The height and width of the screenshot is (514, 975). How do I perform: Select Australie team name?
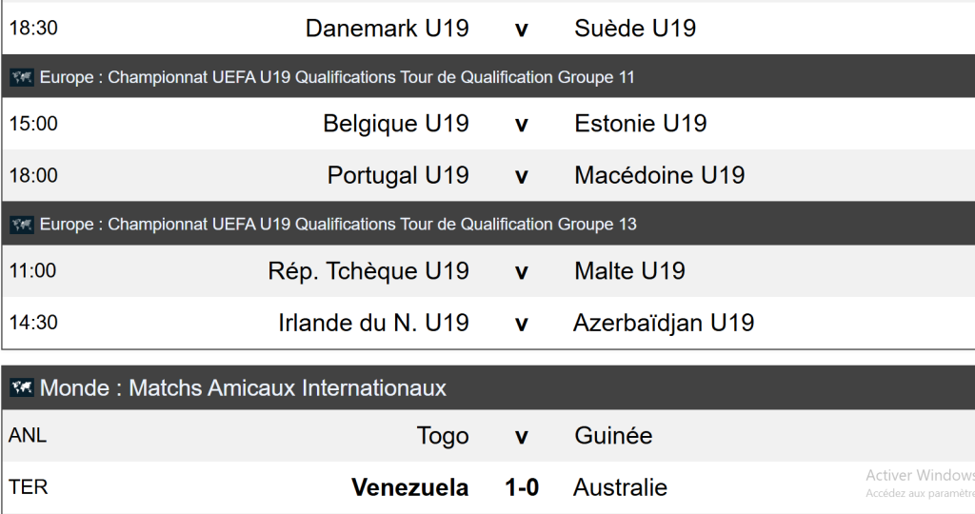620,488
